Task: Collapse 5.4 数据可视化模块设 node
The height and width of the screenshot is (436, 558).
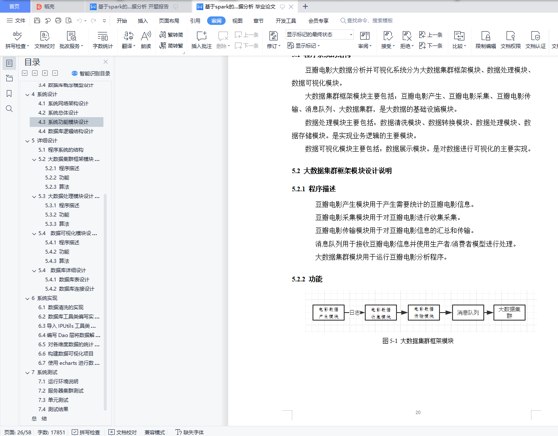Action: pyautogui.click(x=35, y=234)
